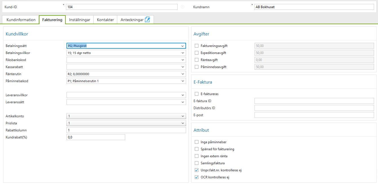Enable the Faktureringsavgift checkbox
This screenshot has width=378, height=184.
tap(196, 46)
